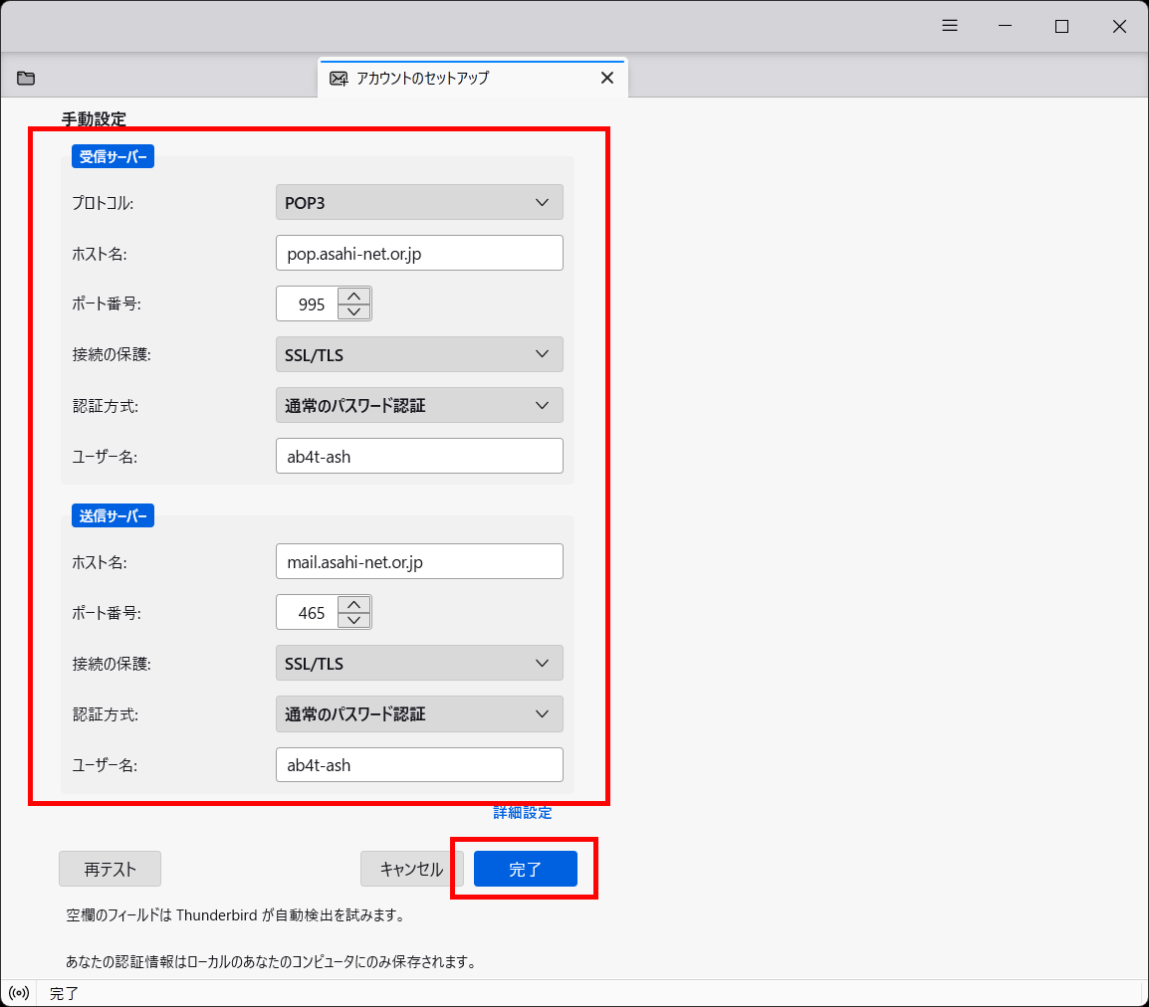Increase the outgoing port number 465

coord(353,605)
